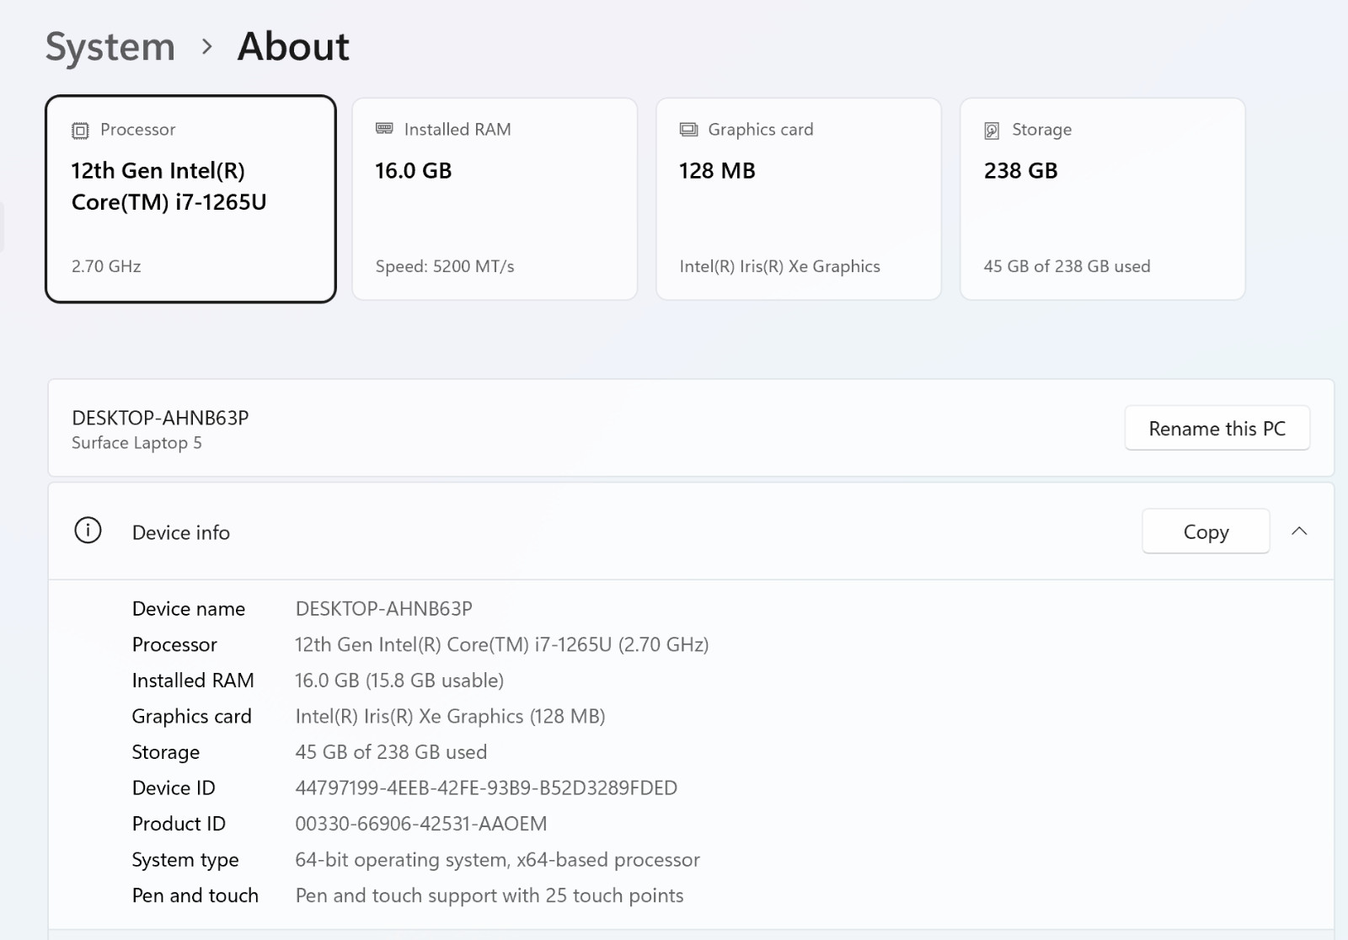The image size is (1348, 940).
Task: Copy the device info details
Action: [1206, 531]
